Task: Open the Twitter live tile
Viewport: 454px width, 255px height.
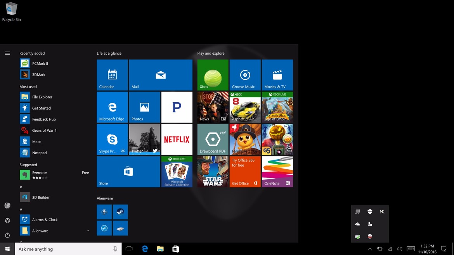Action: tap(144, 140)
